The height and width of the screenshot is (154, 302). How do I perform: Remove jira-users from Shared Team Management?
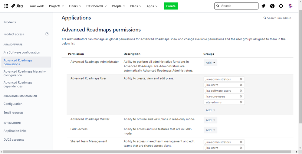point(241,148)
